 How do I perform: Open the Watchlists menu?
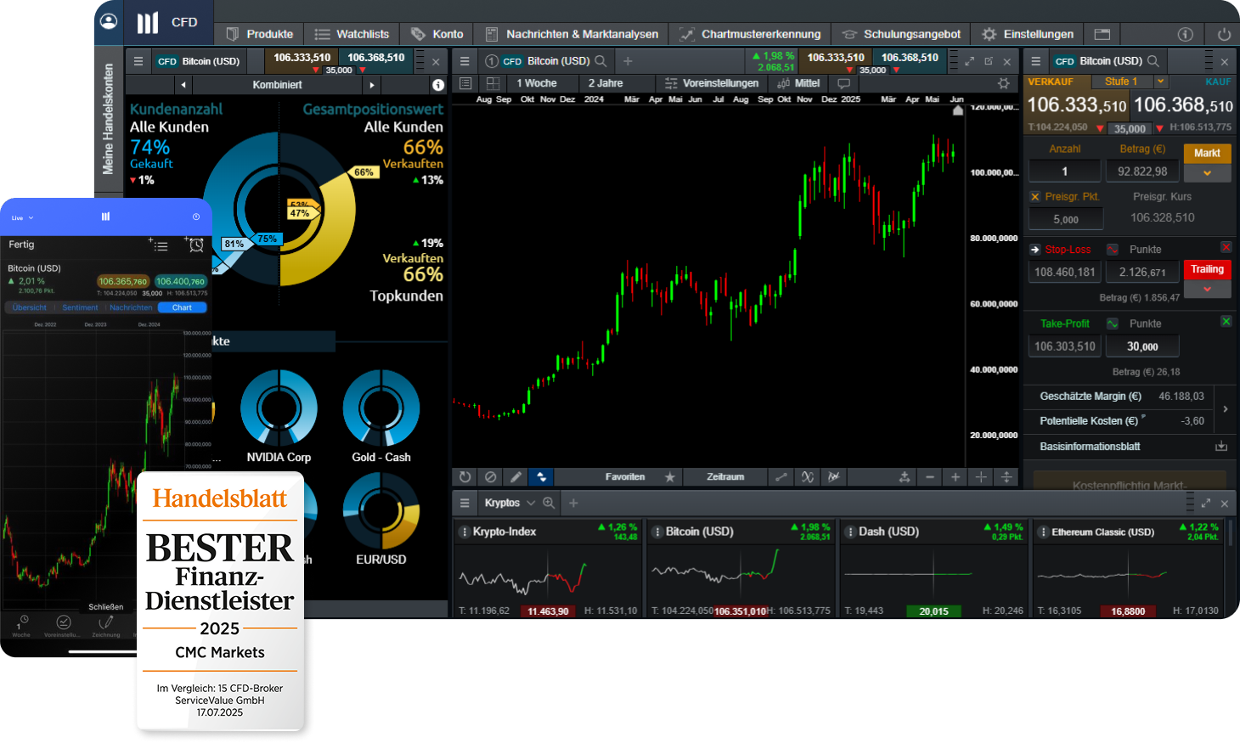tap(352, 34)
